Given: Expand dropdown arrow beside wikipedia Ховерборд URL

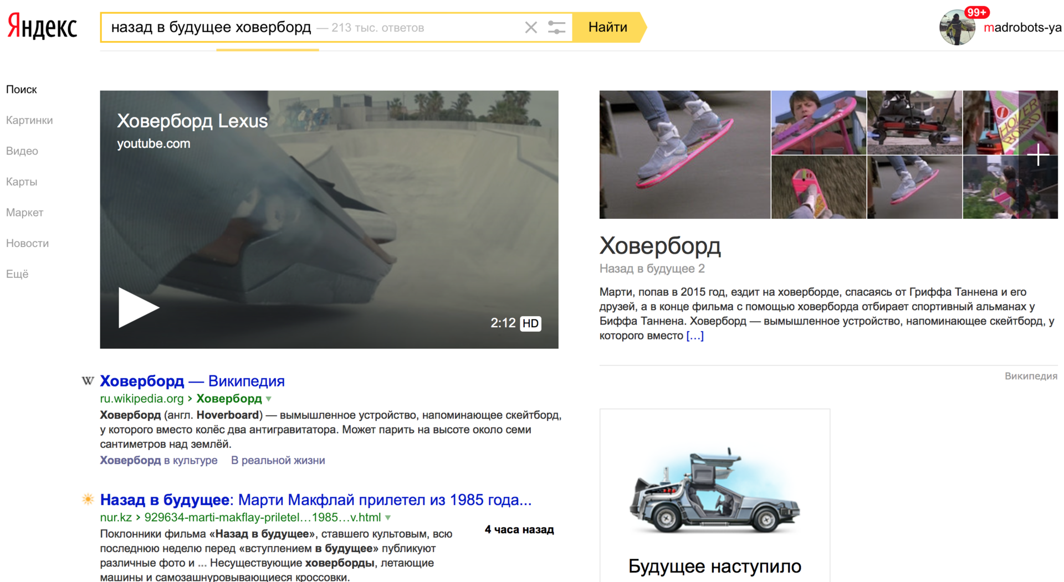Looking at the screenshot, I should (269, 399).
